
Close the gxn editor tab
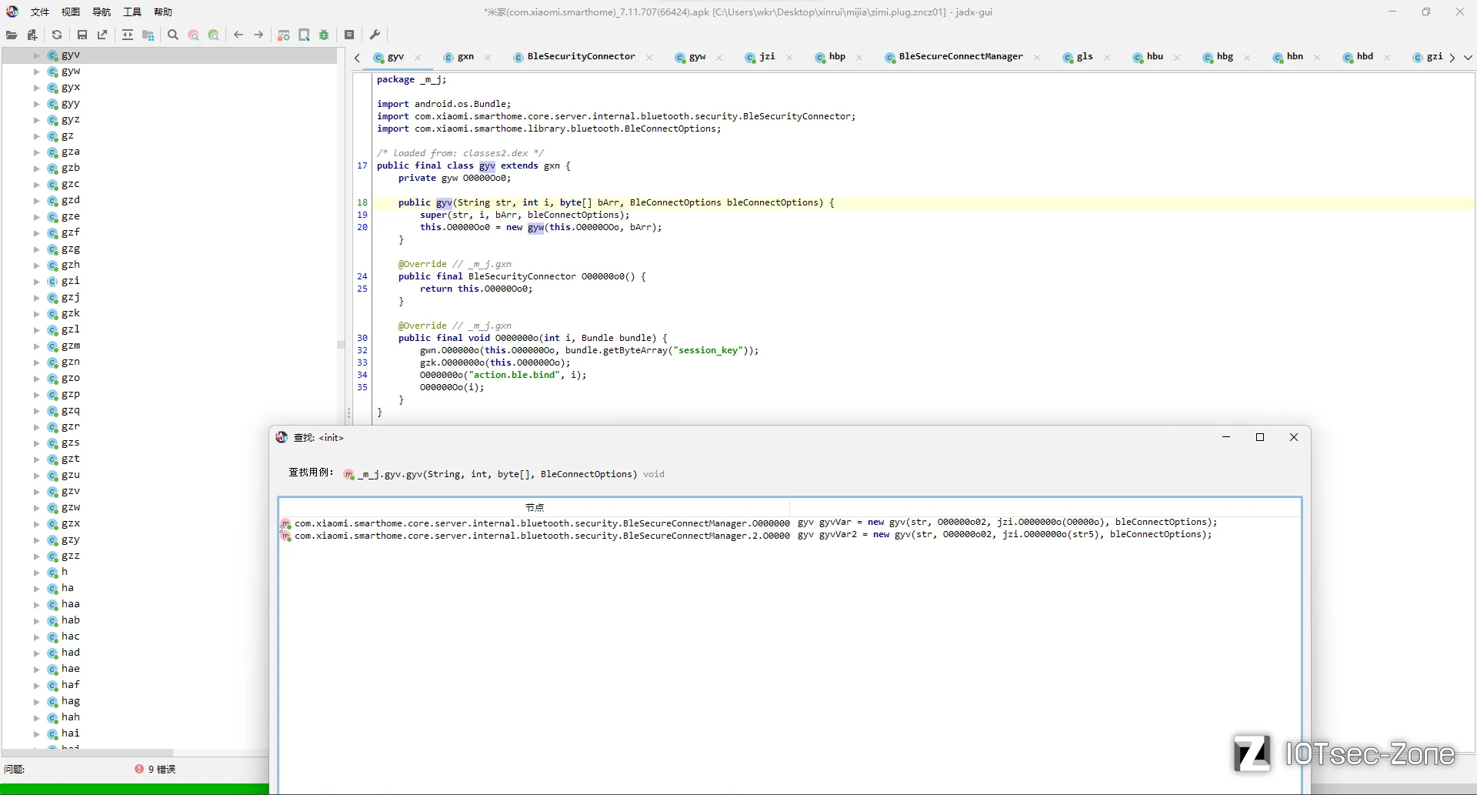pos(488,58)
